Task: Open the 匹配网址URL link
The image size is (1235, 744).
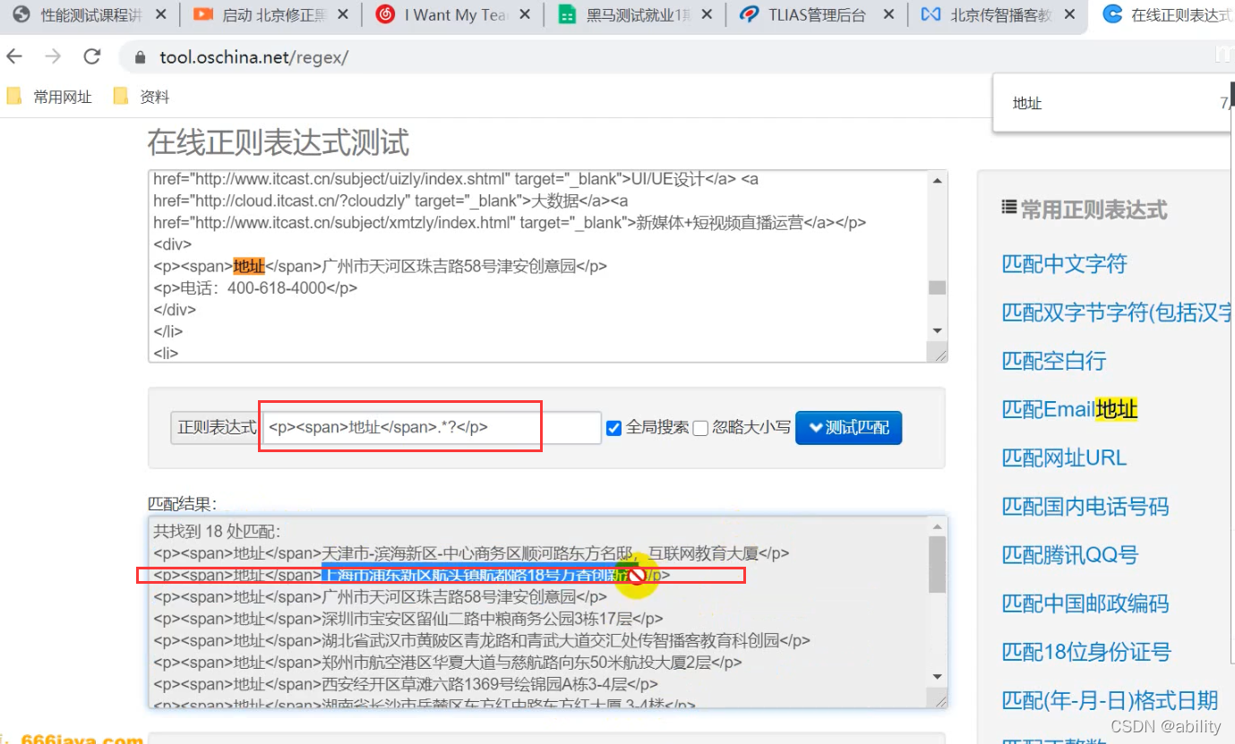Action: [x=1065, y=458]
